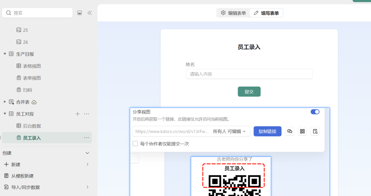This screenshot has height=196, width=371.
Task: Click the pencil icon on 填写表单 tab
Action: tap(256, 13)
